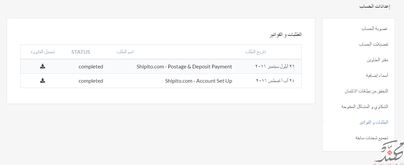Click the STATUS column header
Image resolution: width=404 pixels, height=165 pixels.
81,52
